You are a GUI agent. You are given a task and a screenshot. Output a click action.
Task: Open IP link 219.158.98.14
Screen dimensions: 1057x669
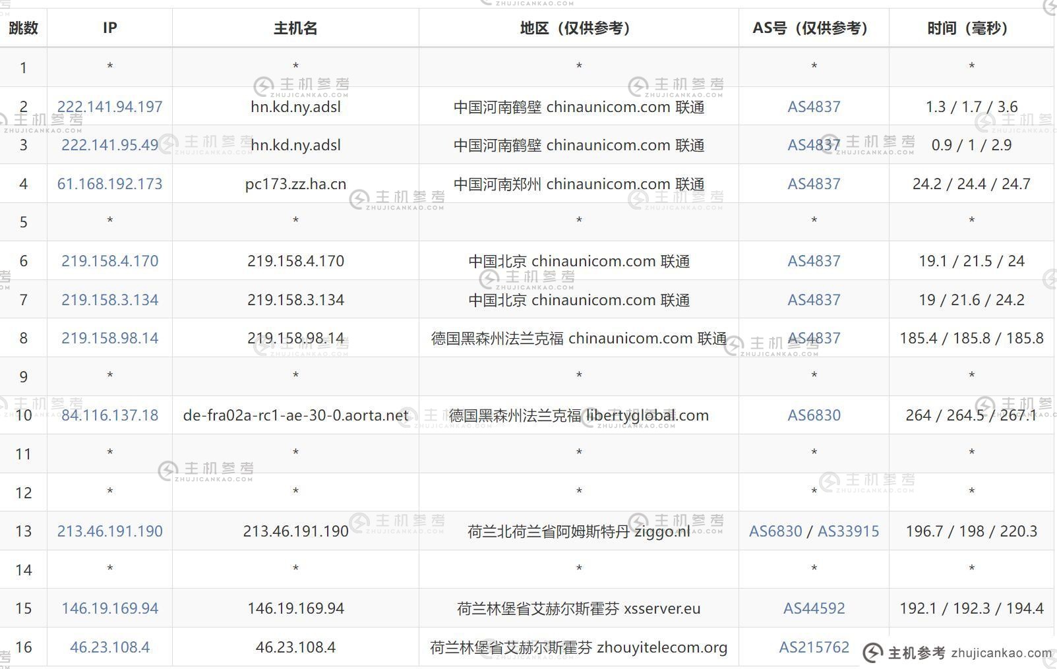[x=109, y=338]
